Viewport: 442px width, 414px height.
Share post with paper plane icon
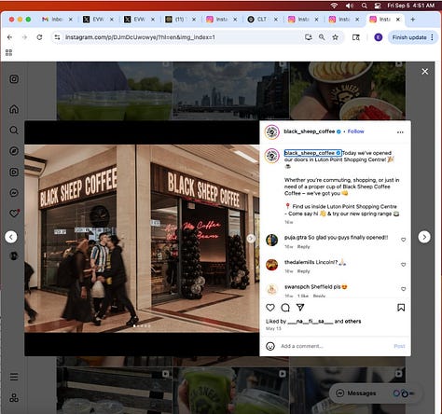tap(300, 308)
